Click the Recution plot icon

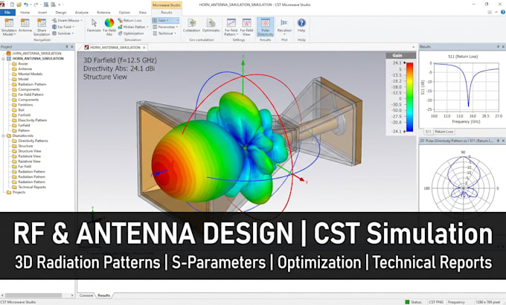point(284,27)
